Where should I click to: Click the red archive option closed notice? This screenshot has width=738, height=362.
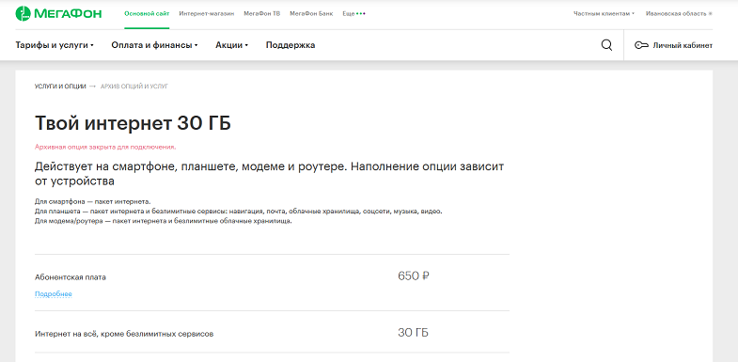(x=105, y=147)
